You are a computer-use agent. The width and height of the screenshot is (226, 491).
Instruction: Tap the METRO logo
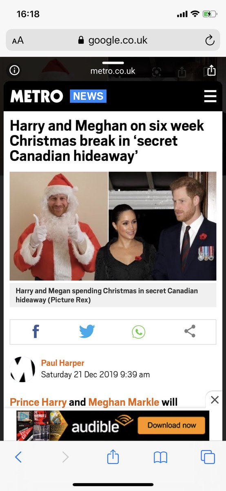click(x=37, y=97)
